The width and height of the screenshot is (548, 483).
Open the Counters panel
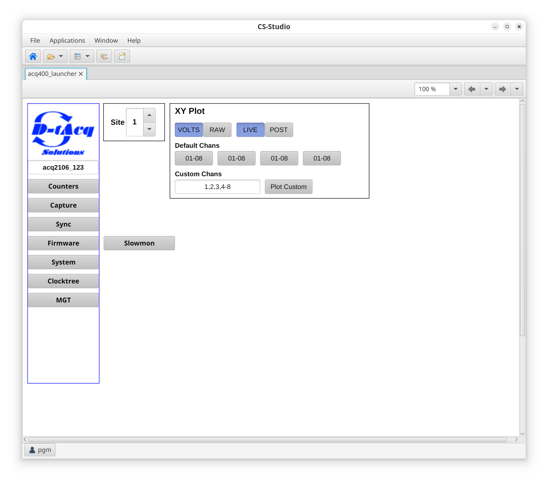click(x=63, y=186)
